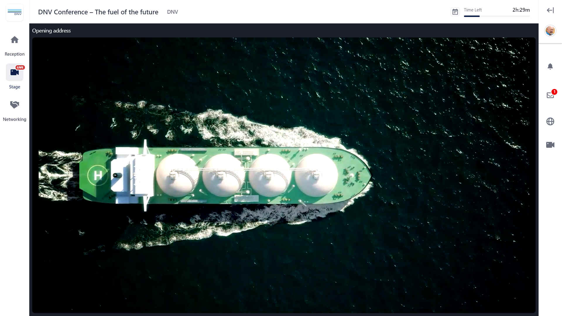Click the globe language icon

pos(550,121)
